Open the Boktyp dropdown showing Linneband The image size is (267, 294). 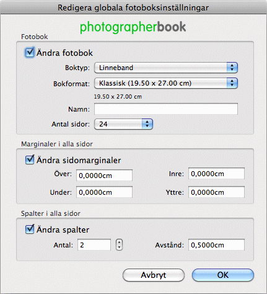[x=166, y=68]
